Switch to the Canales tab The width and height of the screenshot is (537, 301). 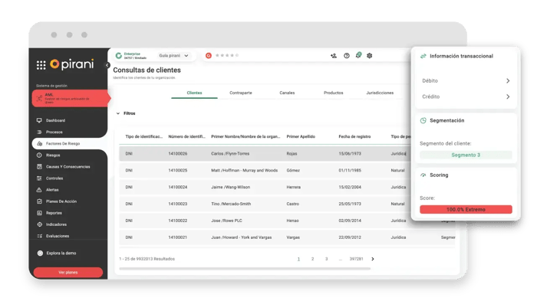coord(287,93)
